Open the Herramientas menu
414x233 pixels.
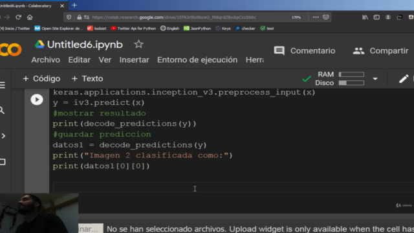pos(254,60)
